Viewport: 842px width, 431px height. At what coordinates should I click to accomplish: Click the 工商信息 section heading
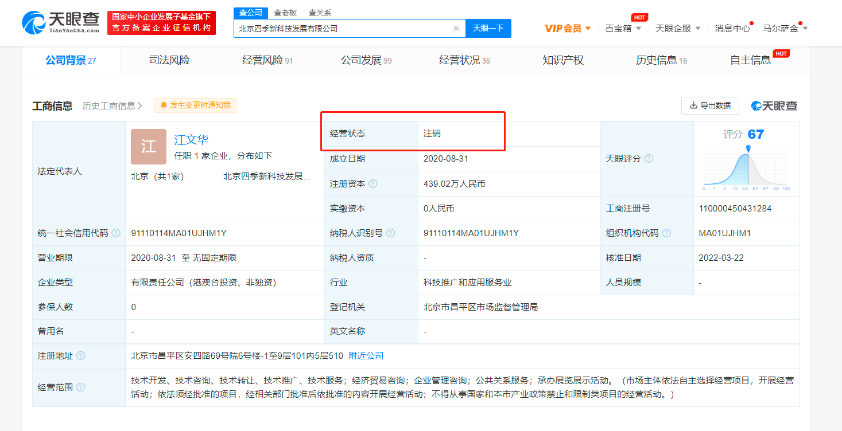(52, 105)
